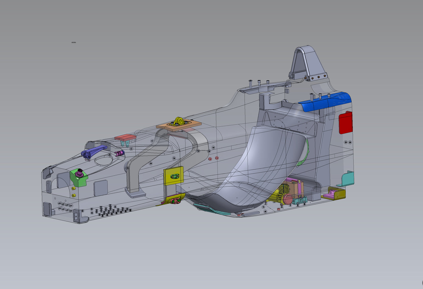Click the yellow square plate on chassis side
Image resolution: width=423 pixels, height=289 pixels.
(173, 176)
